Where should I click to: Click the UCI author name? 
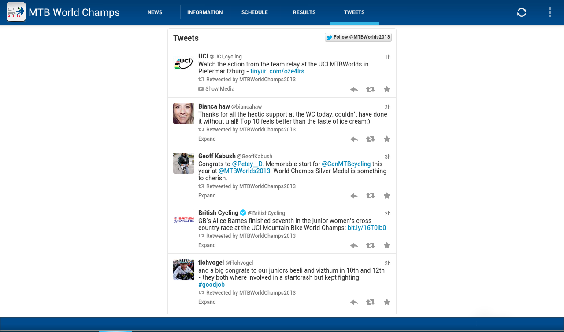pyautogui.click(x=203, y=56)
